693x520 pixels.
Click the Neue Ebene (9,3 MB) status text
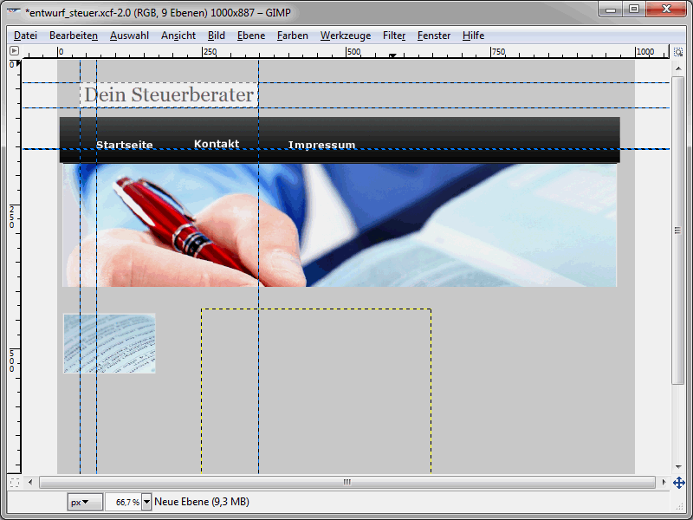pos(202,502)
